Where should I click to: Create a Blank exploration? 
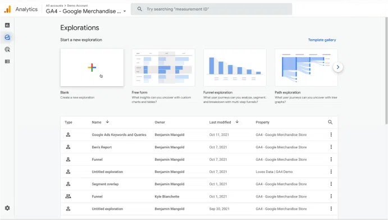pyautogui.click(x=92, y=68)
